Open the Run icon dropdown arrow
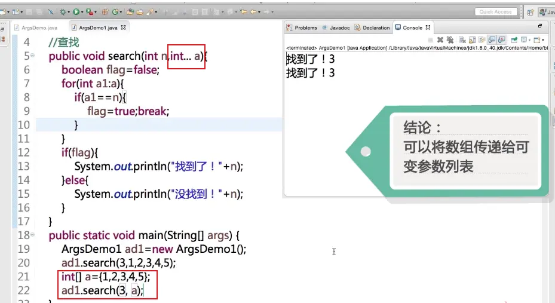555x303 pixels. click(82, 13)
